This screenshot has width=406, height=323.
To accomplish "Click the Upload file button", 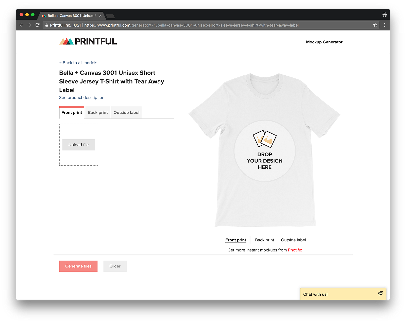I will pyautogui.click(x=79, y=145).
